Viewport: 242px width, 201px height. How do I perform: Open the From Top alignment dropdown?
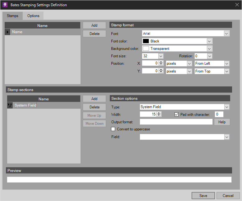tap(226, 71)
